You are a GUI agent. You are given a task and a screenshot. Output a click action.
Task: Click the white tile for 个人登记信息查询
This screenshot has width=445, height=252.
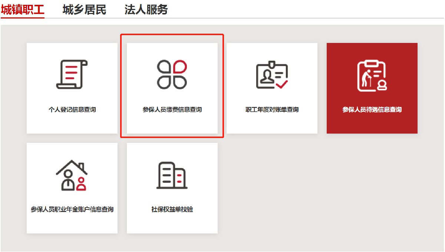pos(72,88)
